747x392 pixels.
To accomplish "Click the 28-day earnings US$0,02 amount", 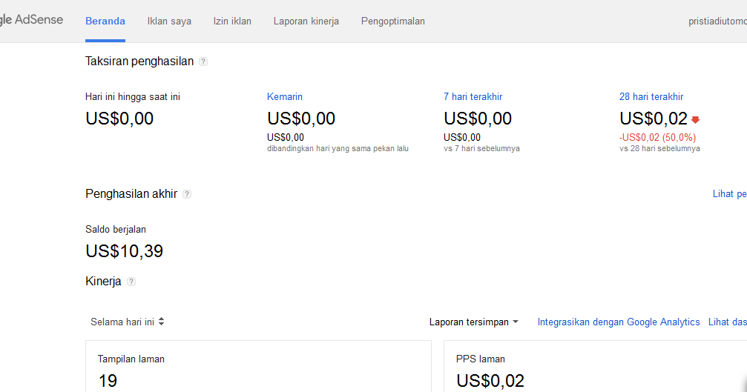I will [x=654, y=119].
